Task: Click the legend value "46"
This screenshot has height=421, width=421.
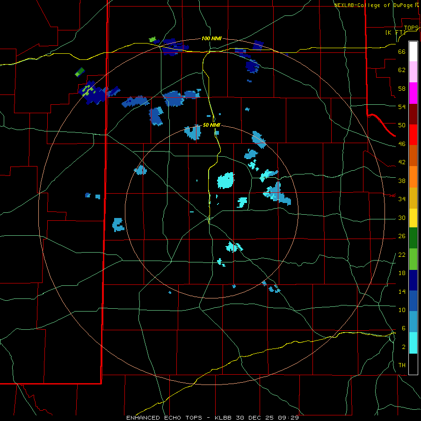Action: click(402, 144)
